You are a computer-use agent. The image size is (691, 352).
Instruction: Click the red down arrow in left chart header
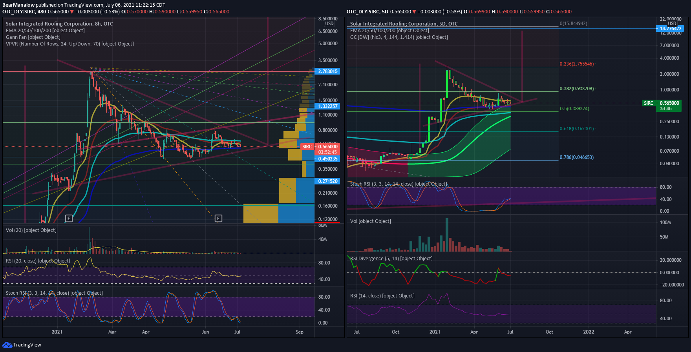(x=72, y=12)
